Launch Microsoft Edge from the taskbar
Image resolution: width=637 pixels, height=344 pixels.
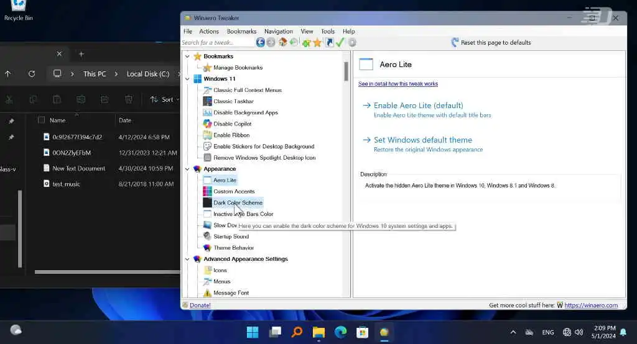(340, 332)
